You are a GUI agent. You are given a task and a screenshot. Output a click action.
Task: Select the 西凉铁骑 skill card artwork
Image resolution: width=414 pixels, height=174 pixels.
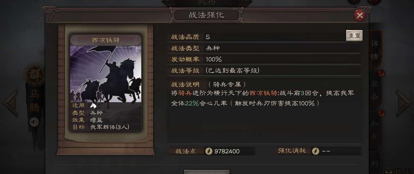[x=106, y=74]
